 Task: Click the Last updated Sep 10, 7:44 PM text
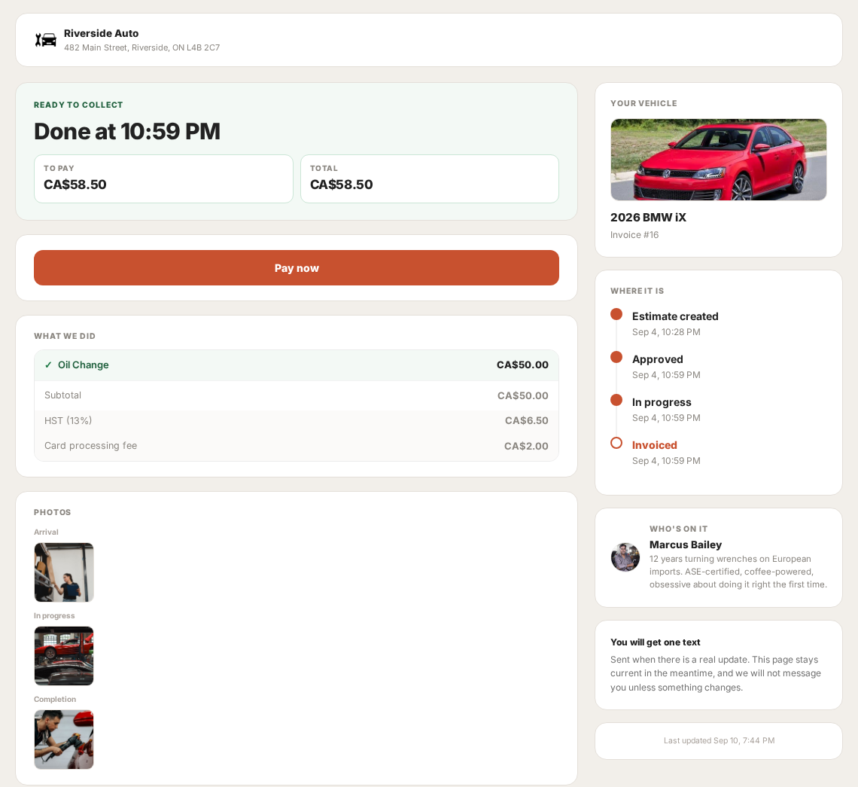point(719,740)
